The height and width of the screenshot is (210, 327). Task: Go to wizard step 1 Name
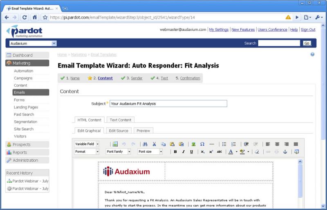75,78
